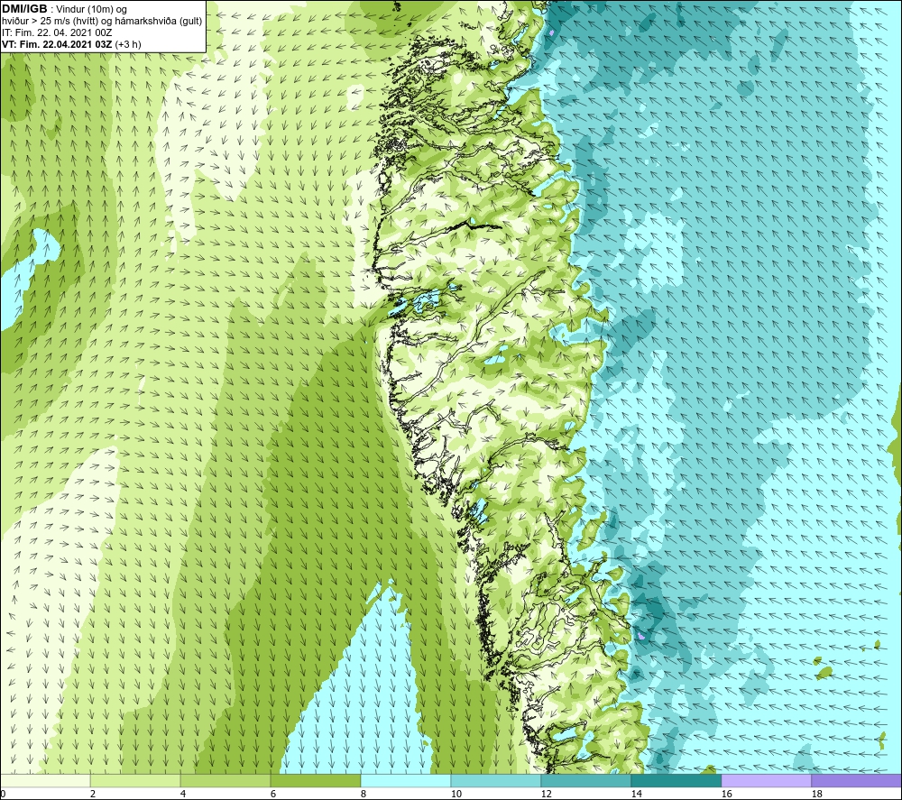The width and height of the screenshot is (902, 800).
Task: Click the legend value 16
Action: pyautogui.click(x=726, y=795)
